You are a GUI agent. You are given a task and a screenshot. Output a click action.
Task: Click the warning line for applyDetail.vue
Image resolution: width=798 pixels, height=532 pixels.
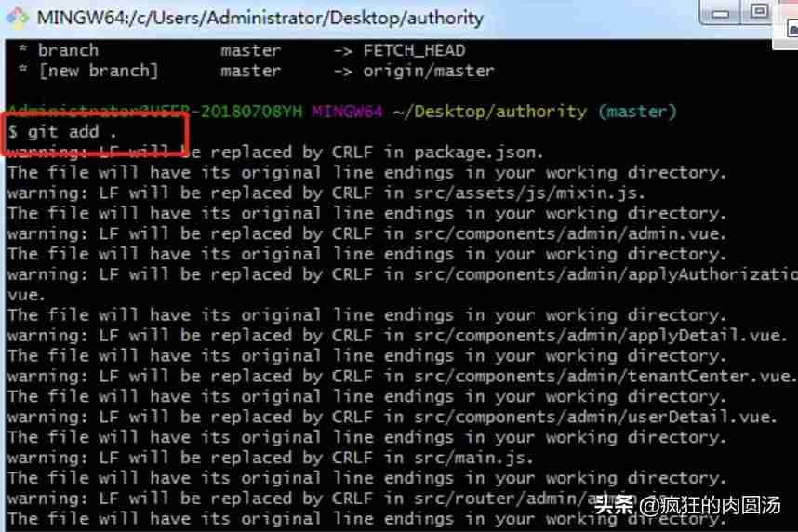pyautogui.click(x=397, y=336)
